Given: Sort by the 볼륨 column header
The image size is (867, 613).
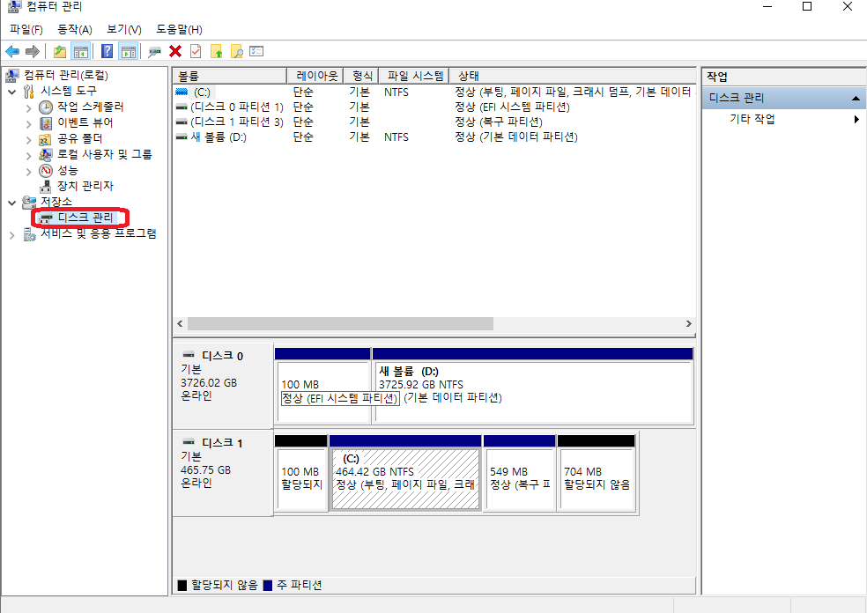Looking at the screenshot, I should 230,76.
